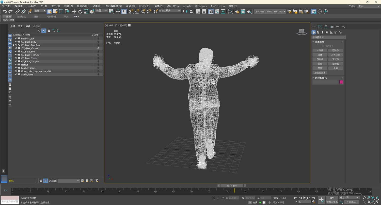Toggle visibility of Scrub_Pants object
The width and height of the screenshot is (381, 205).
tap(16, 74)
